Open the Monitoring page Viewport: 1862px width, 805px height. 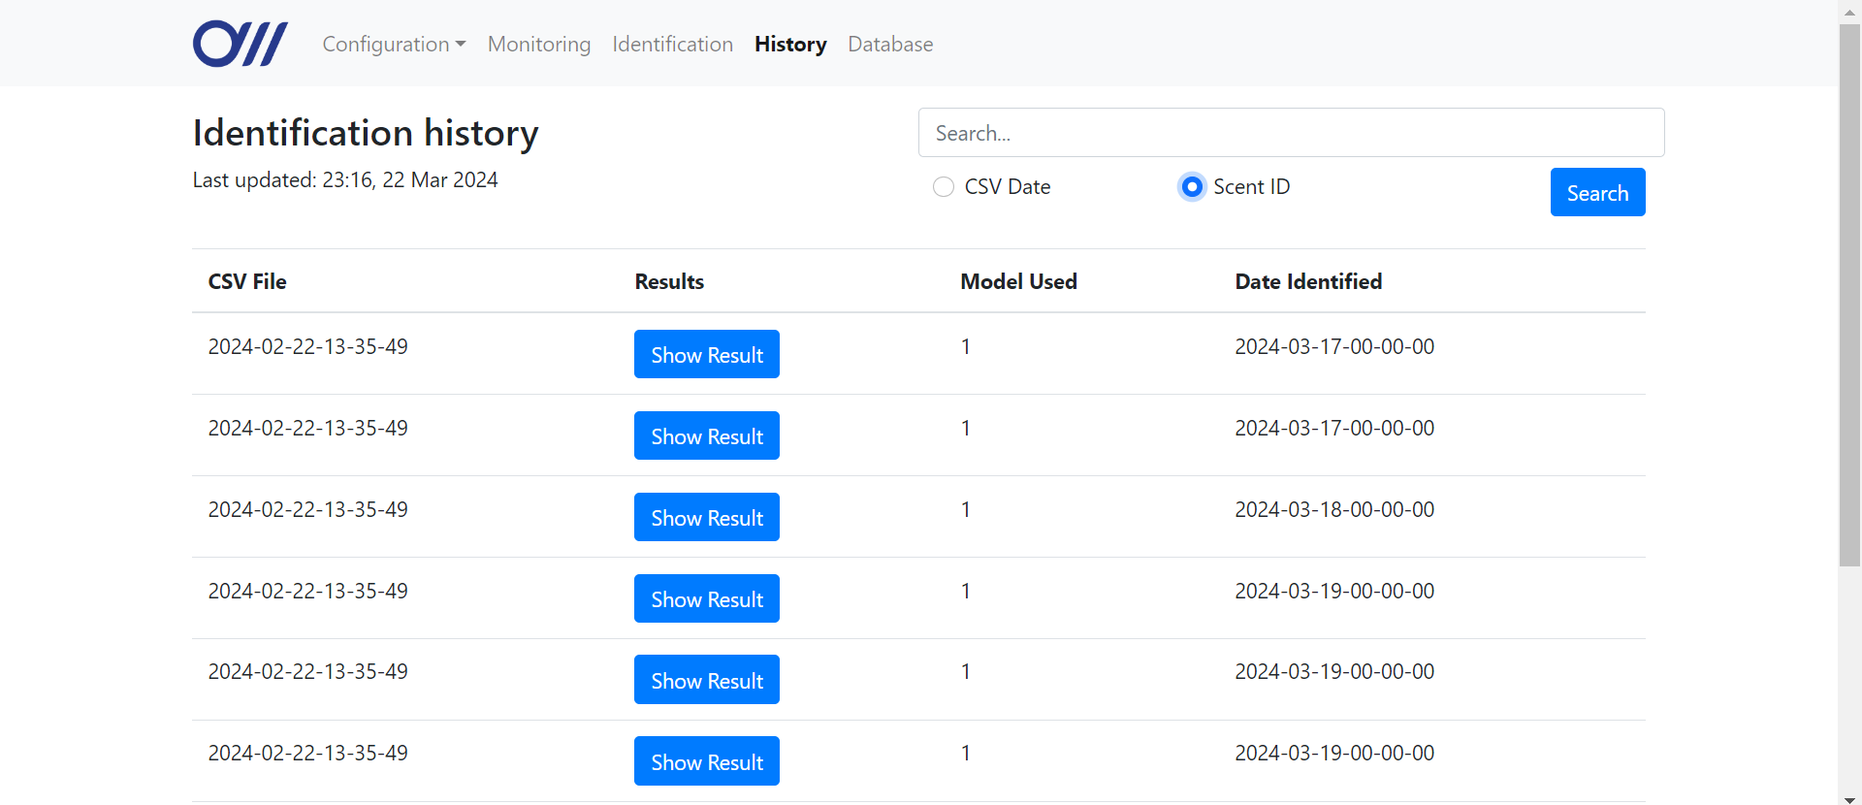(539, 44)
